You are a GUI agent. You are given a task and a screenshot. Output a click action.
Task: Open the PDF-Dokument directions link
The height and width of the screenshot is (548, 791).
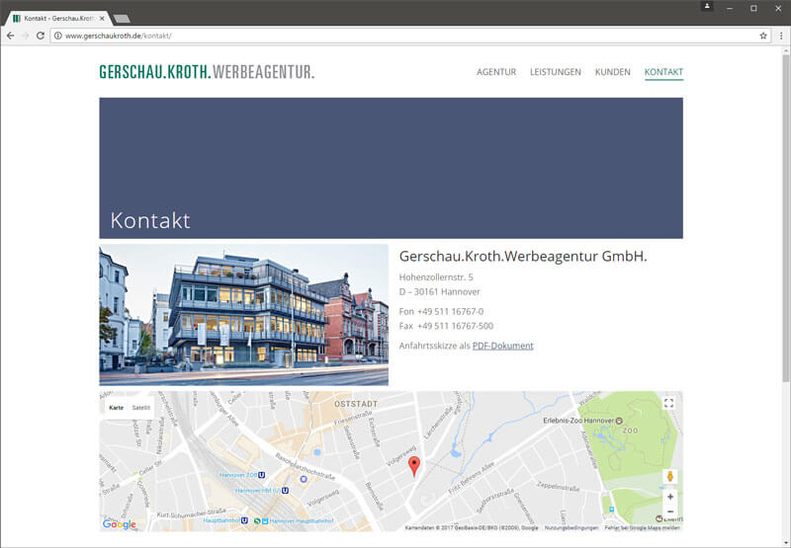click(x=502, y=346)
